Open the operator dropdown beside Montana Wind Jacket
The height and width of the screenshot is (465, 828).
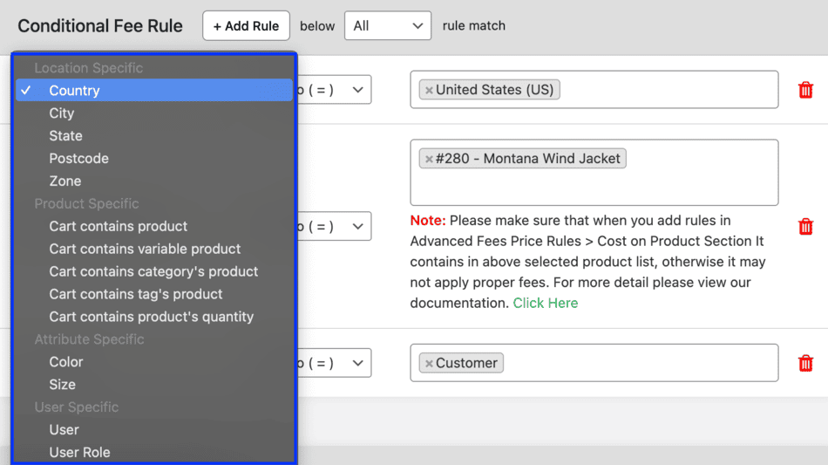point(335,226)
